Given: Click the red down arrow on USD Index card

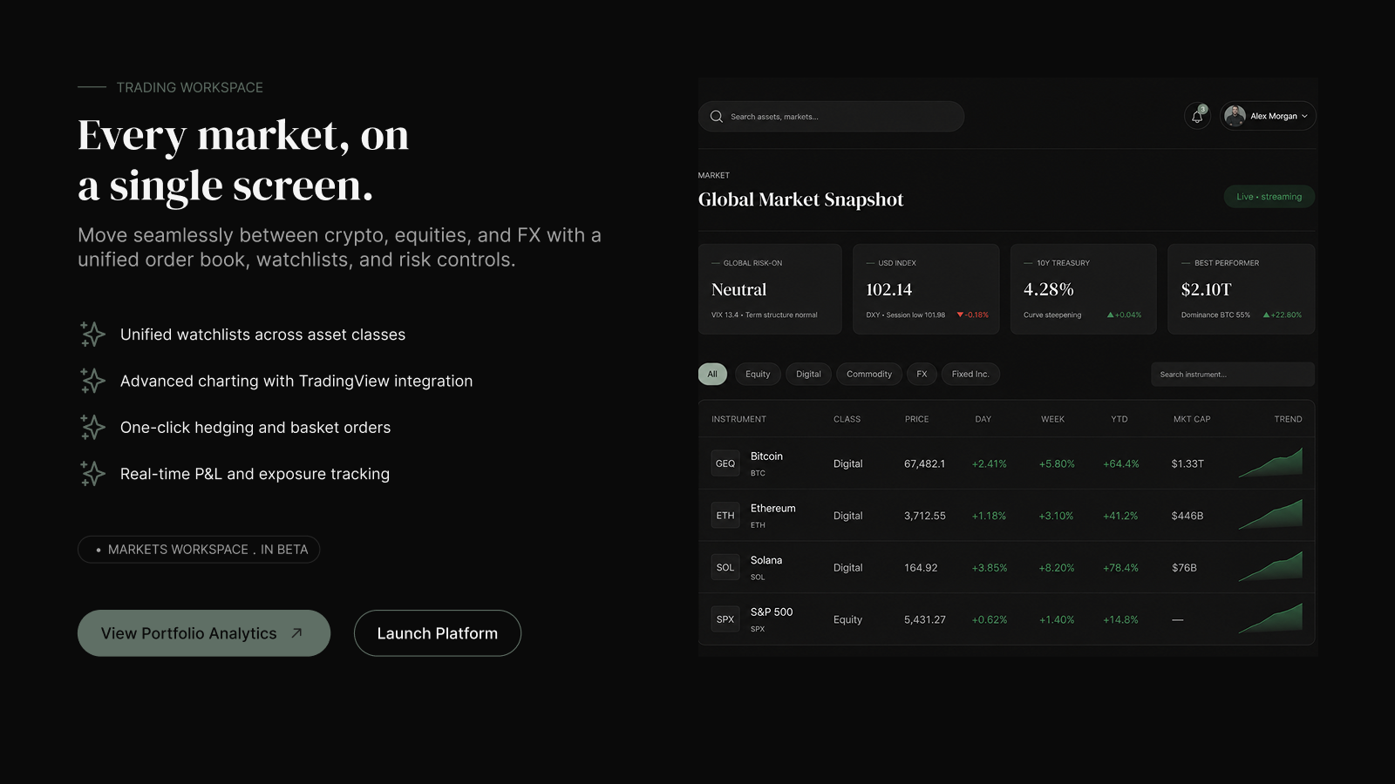Looking at the screenshot, I should coord(960,315).
